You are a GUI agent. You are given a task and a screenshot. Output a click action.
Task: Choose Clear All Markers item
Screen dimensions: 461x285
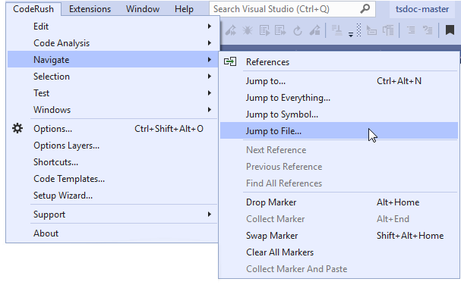click(339, 252)
